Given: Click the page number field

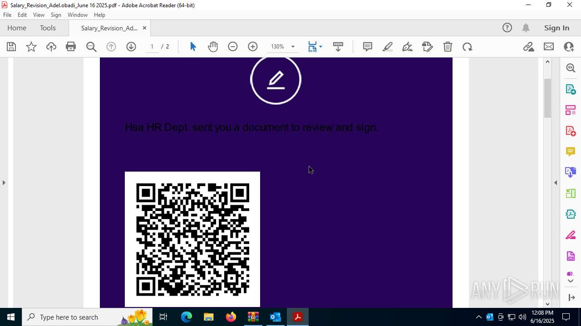Looking at the screenshot, I should pos(152,47).
